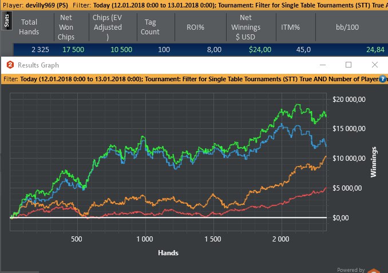Select the 17 500 net won chips value
388x273 pixels.
73,49
